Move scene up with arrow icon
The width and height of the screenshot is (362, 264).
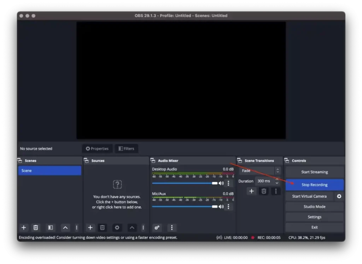click(x=65, y=228)
